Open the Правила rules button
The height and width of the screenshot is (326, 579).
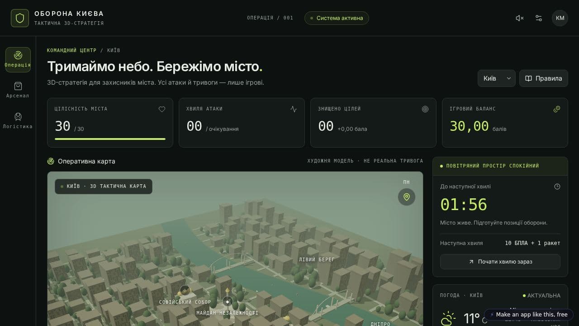pos(544,78)
